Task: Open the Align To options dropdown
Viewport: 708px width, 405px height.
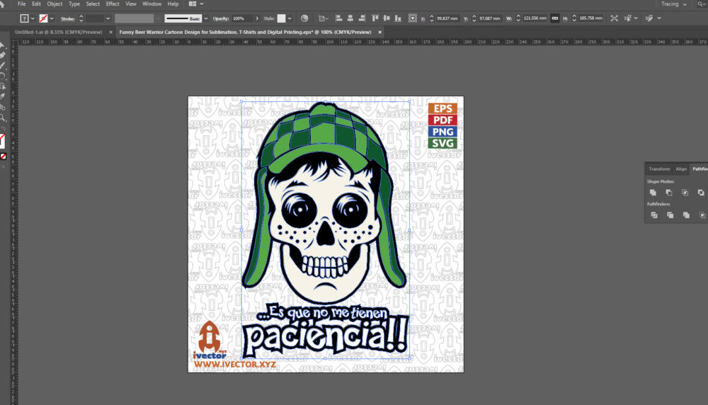Action: point(322,18)
